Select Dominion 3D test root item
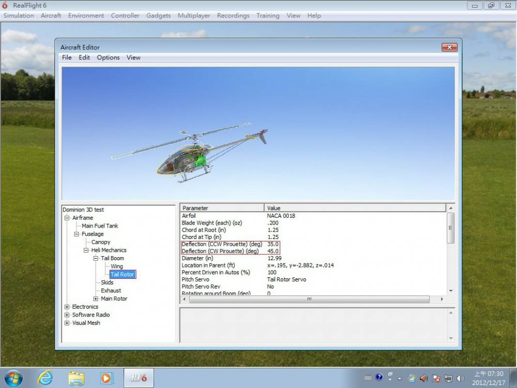This screenshot has height=388, width=517. click(83, 210)
